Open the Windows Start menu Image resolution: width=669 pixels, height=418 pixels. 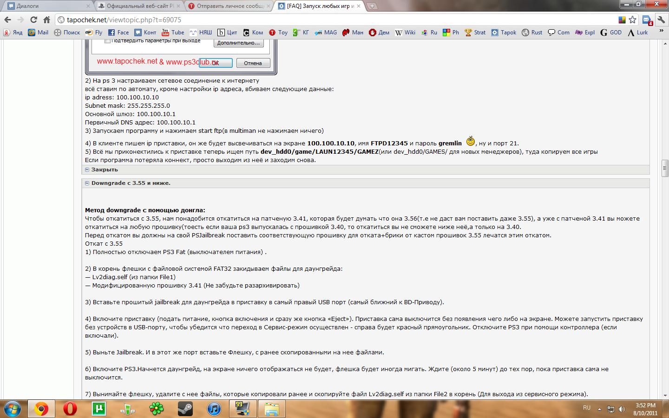point(12,409)
